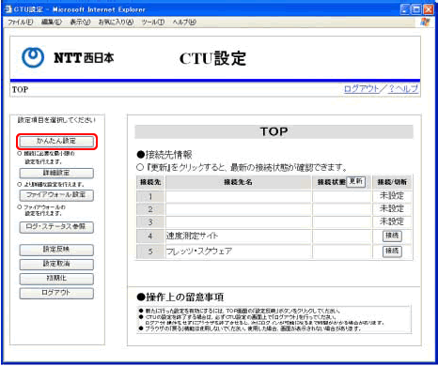Click the NTT West circular logo
This screenshot has height=366, width=438.
pos(33,57)
